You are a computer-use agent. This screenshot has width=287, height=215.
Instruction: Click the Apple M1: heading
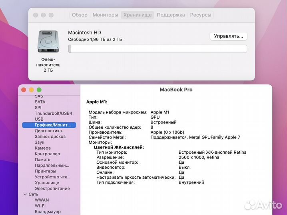click(97, 102)
